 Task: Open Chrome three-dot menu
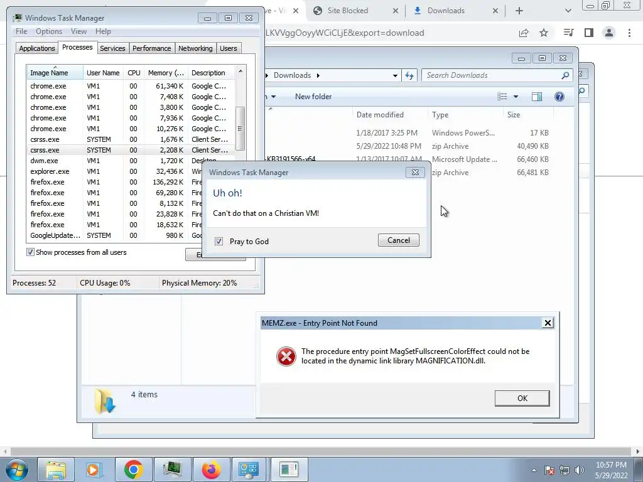click(629, 33)
